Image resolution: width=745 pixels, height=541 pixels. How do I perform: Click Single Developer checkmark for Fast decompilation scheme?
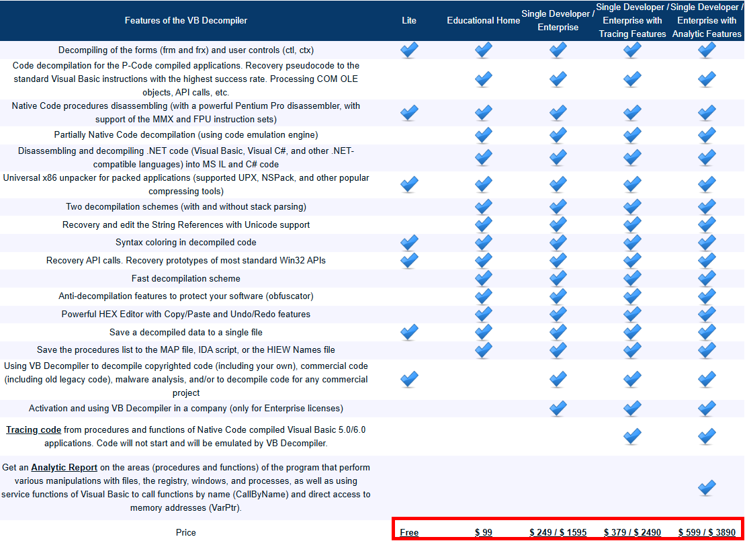(x=558, y=279)
